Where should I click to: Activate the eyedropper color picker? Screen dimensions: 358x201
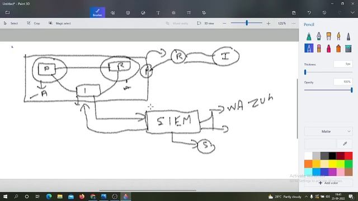coord(345,143)
